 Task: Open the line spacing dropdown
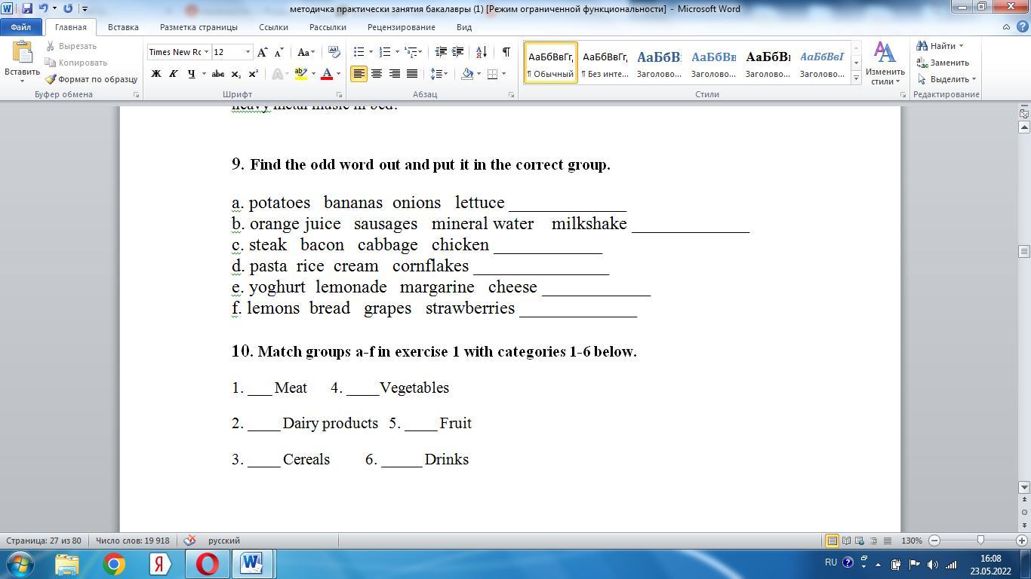pyautogui.click(x=439, y=74)
